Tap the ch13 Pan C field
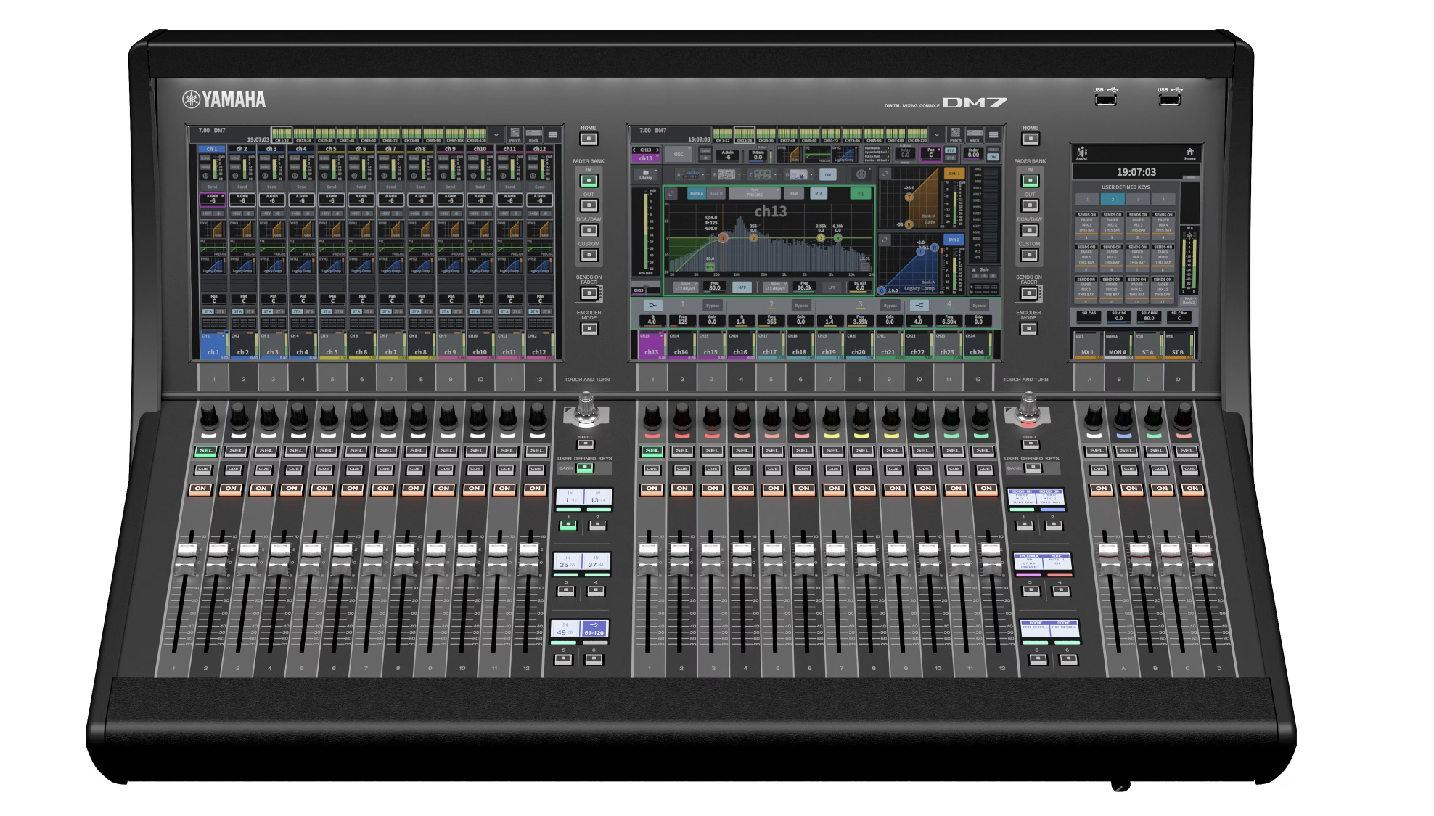 pos(931,153)
